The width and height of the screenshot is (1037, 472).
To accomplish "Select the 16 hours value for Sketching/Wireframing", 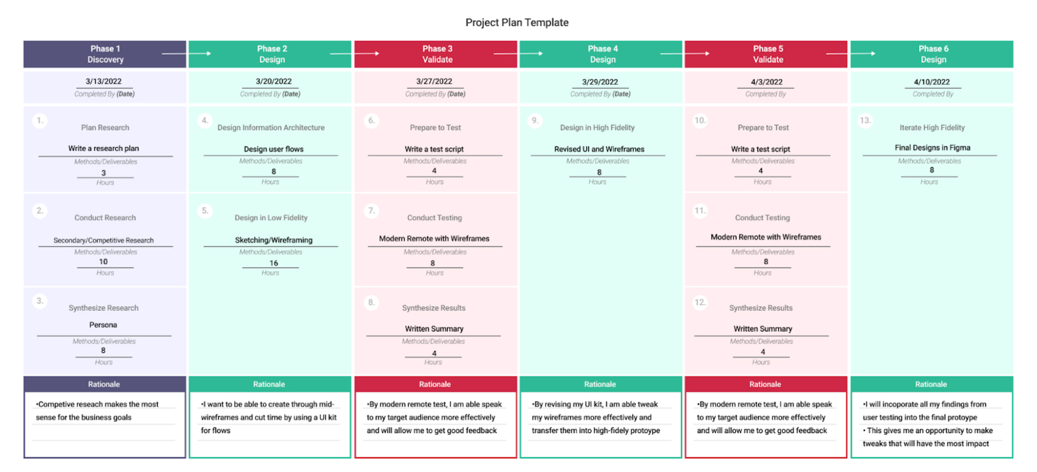I will (273, 263).
